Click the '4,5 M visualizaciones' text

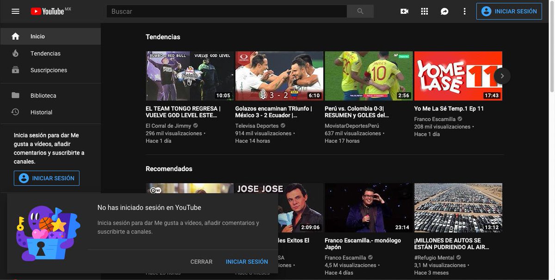(x=351, y=265)
